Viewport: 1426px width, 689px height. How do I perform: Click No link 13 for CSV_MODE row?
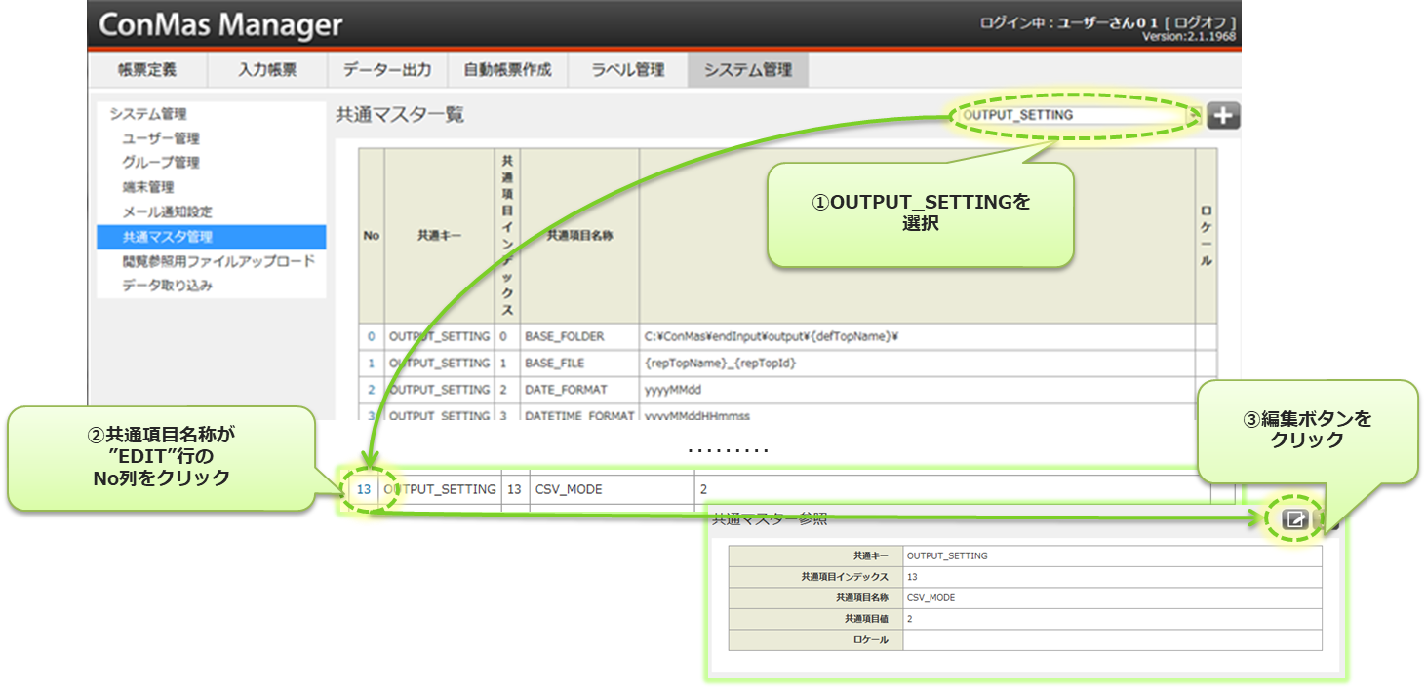tap(364, 489)
